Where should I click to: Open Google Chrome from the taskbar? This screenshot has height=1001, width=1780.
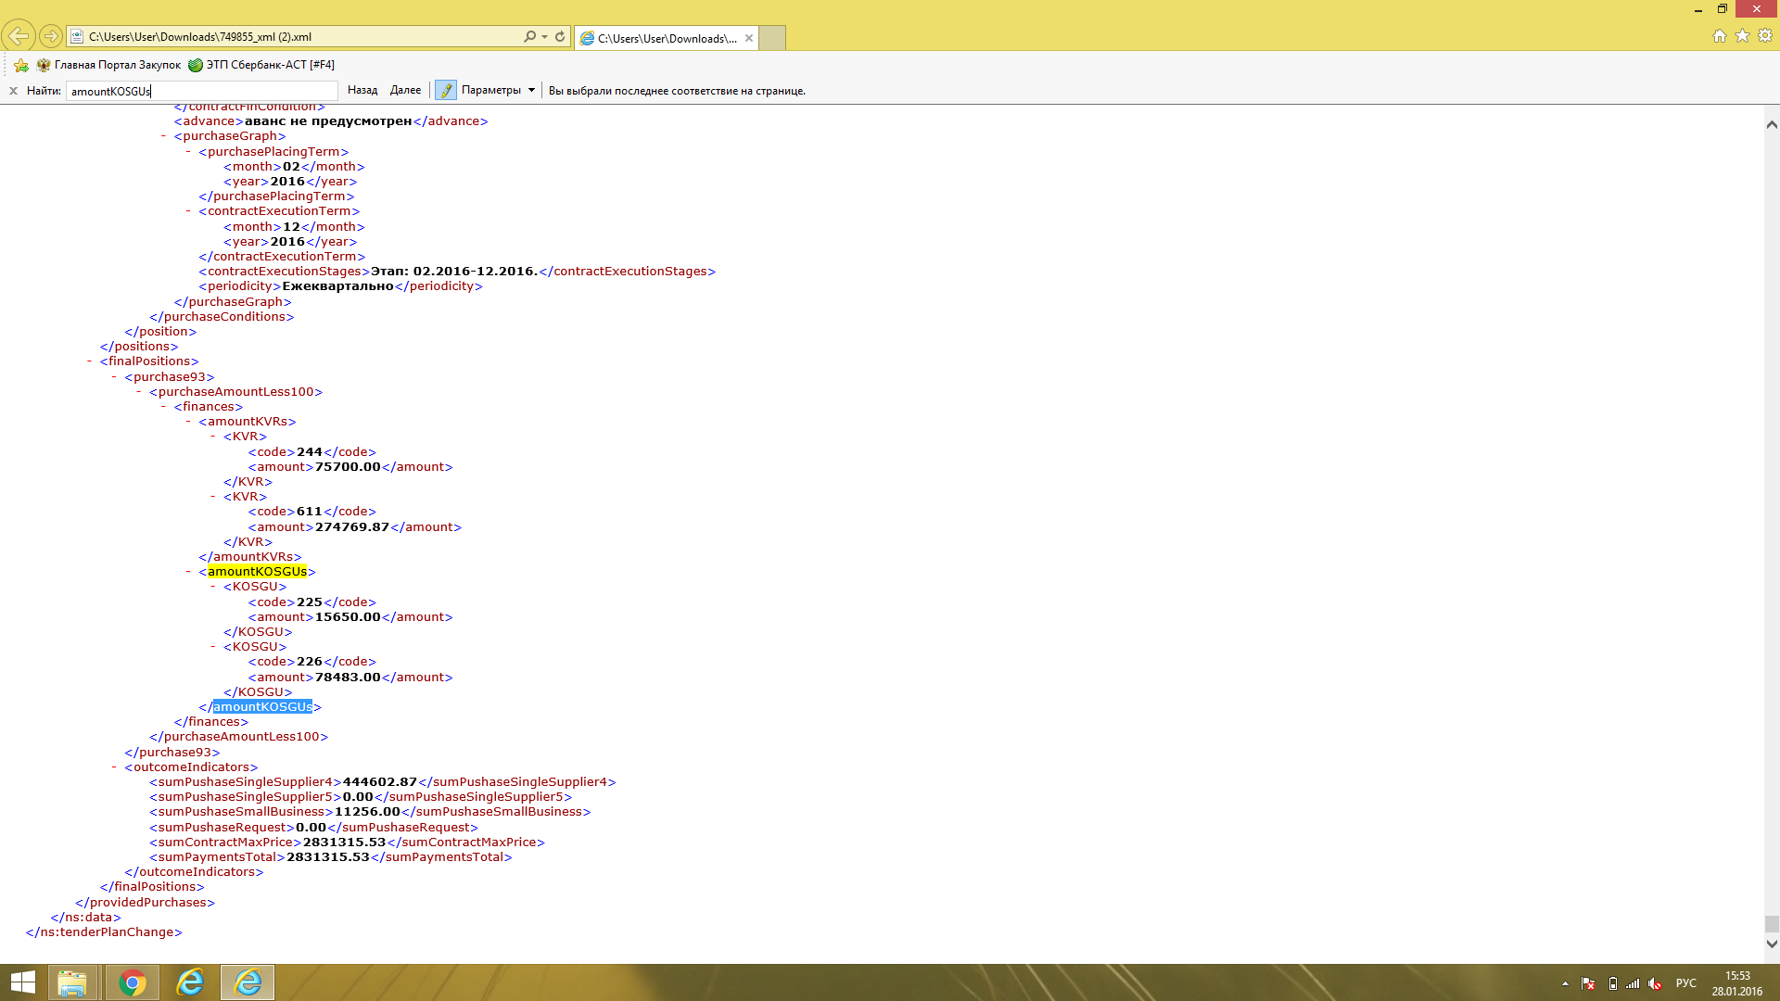pyautogui.click(x=132, y=982)
